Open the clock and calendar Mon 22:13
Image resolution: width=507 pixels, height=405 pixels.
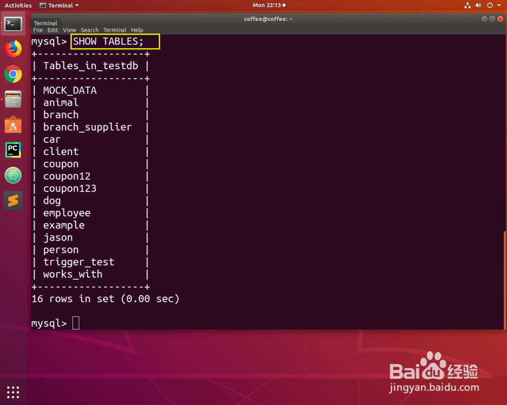(x=269, y=5)
